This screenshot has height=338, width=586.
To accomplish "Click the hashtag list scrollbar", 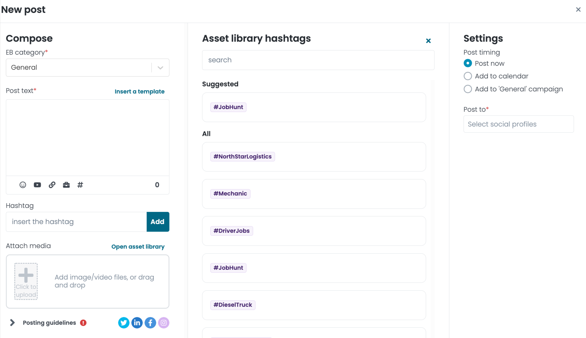I will point(433,209).
